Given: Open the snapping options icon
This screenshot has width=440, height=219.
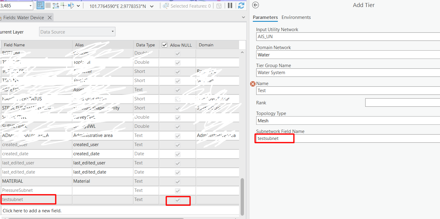Looking at the screenshot, I should (64, 5).
